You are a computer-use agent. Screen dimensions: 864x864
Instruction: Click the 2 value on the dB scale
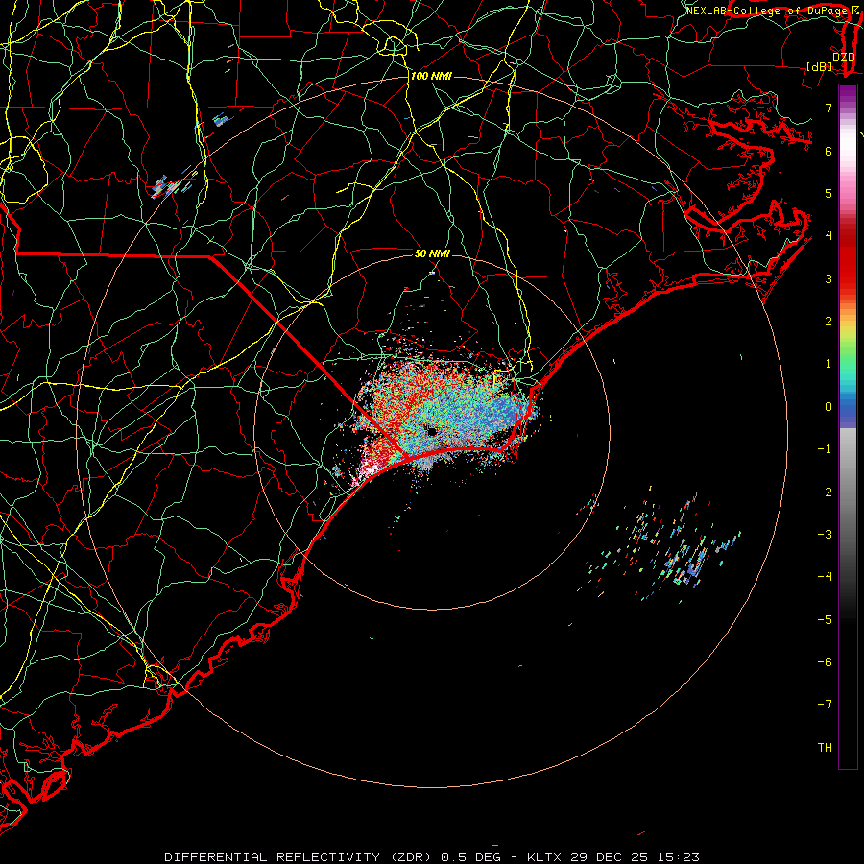[828, 322]
